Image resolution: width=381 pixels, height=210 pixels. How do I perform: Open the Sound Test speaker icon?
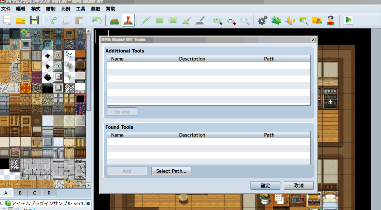point(290,20)
